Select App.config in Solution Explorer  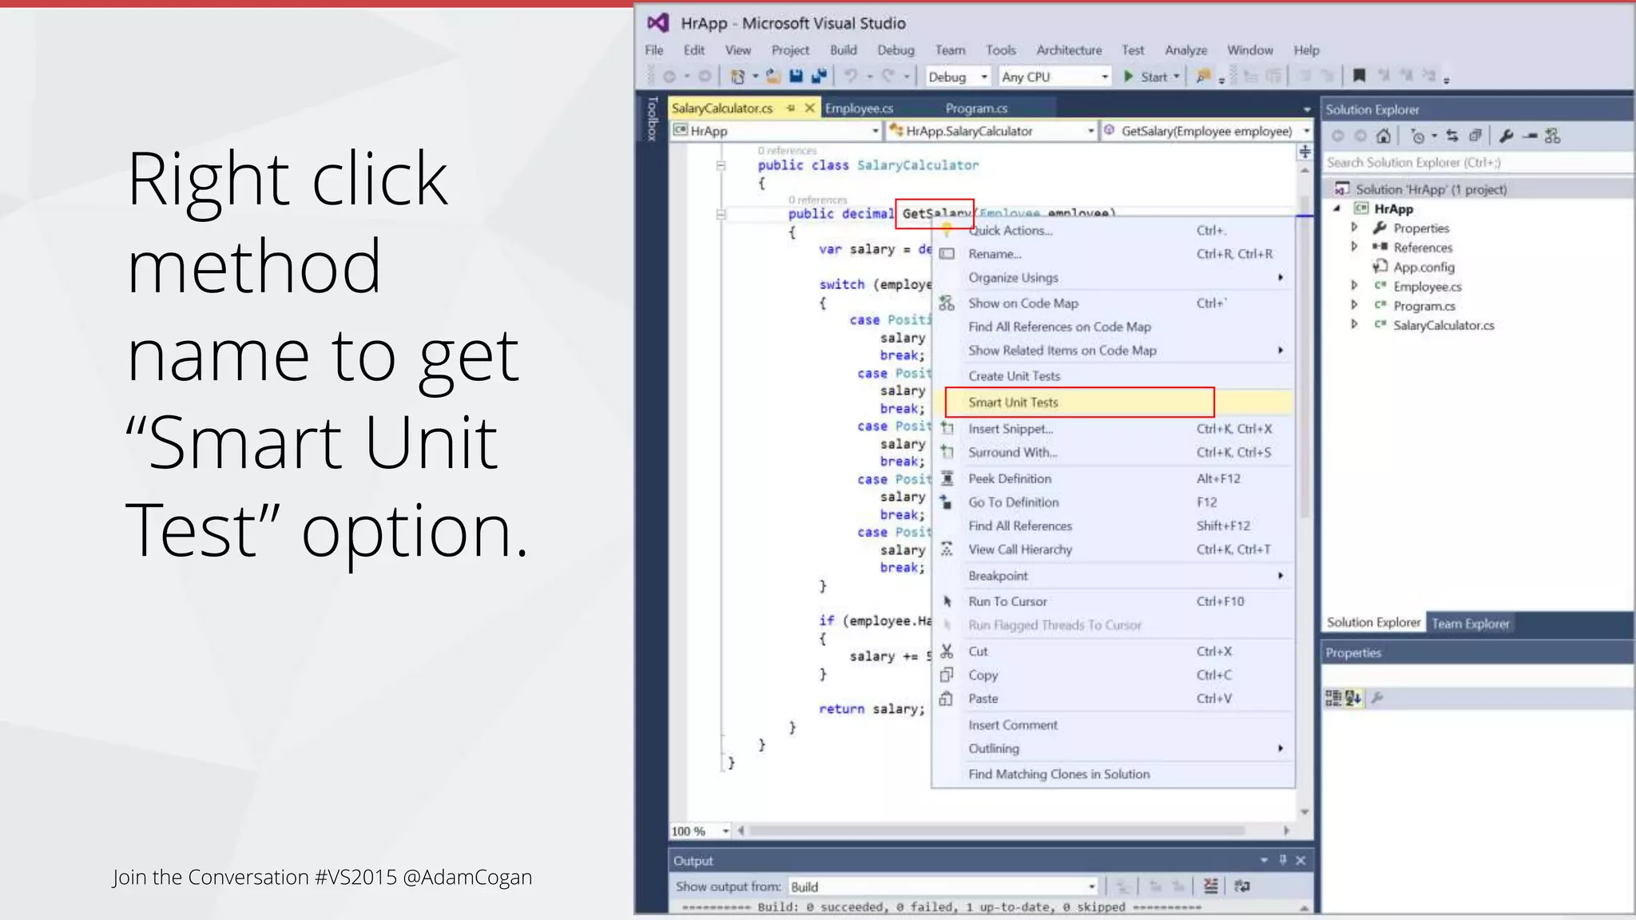(x=1424, y=267)
